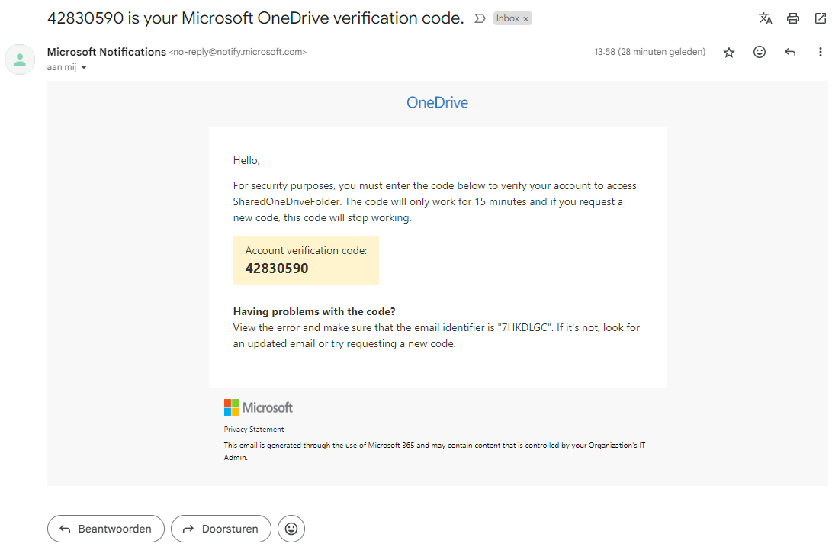This screenshot has height=547, width=832.
Task: Click the reply arrow in header
Action: (x=790, y=53)
